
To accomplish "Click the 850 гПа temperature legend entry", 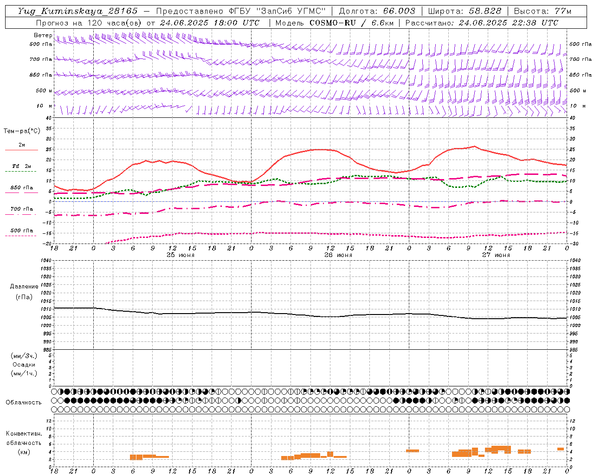I will (x=21, y=188).
